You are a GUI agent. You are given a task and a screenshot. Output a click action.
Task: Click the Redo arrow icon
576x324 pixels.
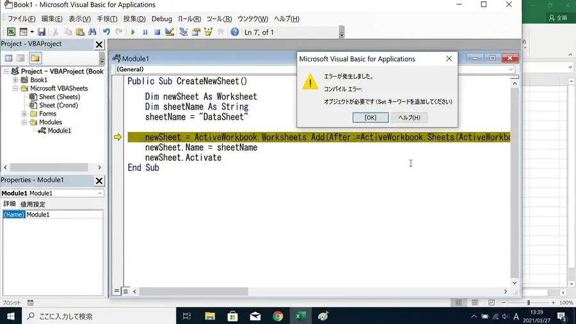pos(118,32)
